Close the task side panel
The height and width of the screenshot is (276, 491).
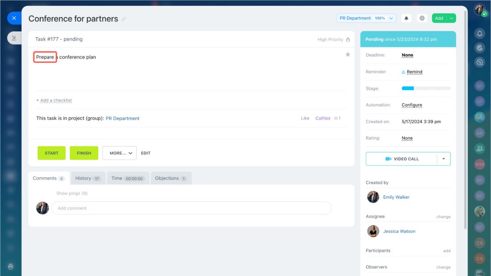click(x=14, y=18)
